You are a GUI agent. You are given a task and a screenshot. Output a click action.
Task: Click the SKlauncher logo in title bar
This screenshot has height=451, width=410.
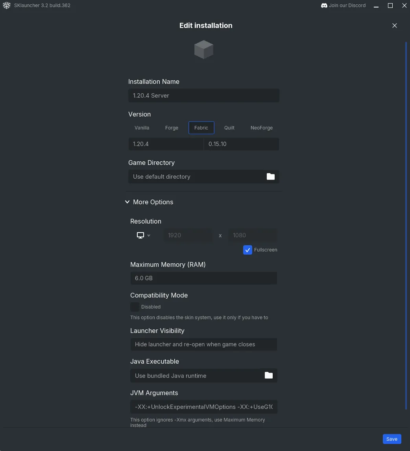(7, 6)
